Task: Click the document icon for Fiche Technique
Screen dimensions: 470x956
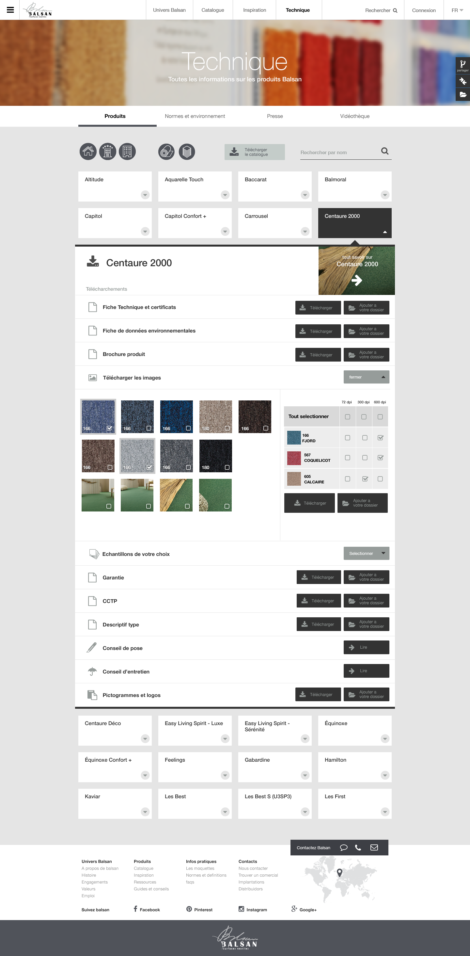Action: 92,307
